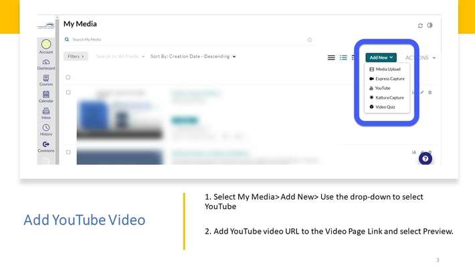Expand the Filters button

[x=76, y=56]
